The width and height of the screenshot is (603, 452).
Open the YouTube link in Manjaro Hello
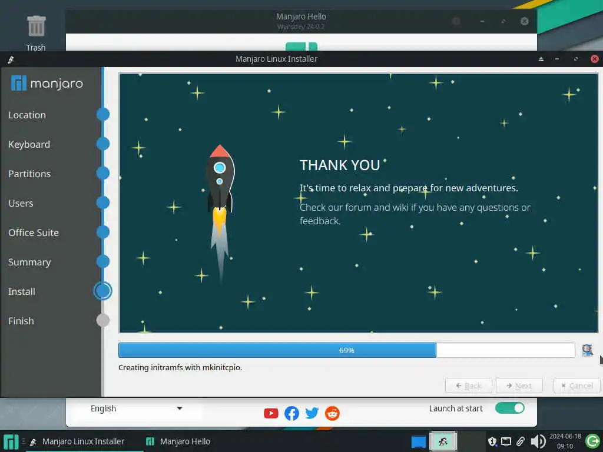click(271, 413)
